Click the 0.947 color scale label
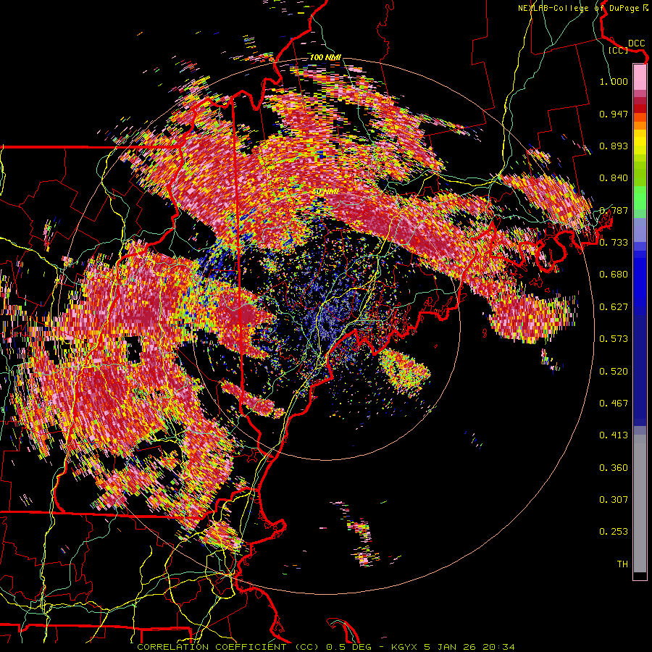This screenshot has height=652, width=652. point(614,114)
